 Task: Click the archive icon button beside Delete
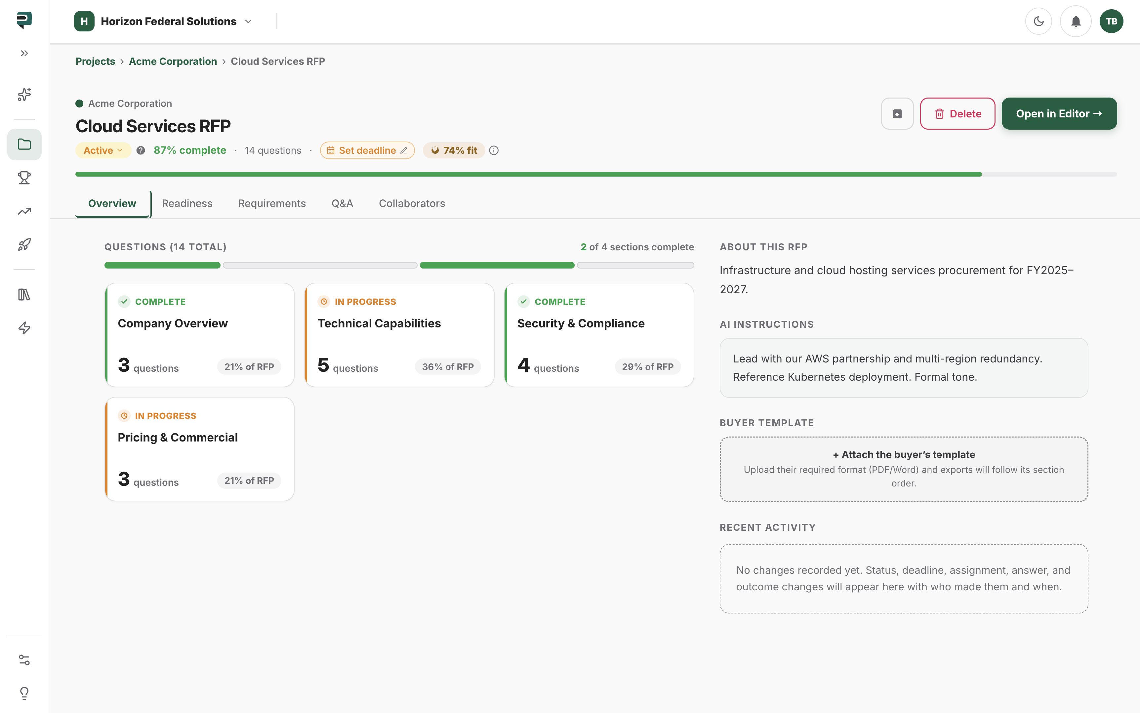pyautogui.click(x=897, y=114)
